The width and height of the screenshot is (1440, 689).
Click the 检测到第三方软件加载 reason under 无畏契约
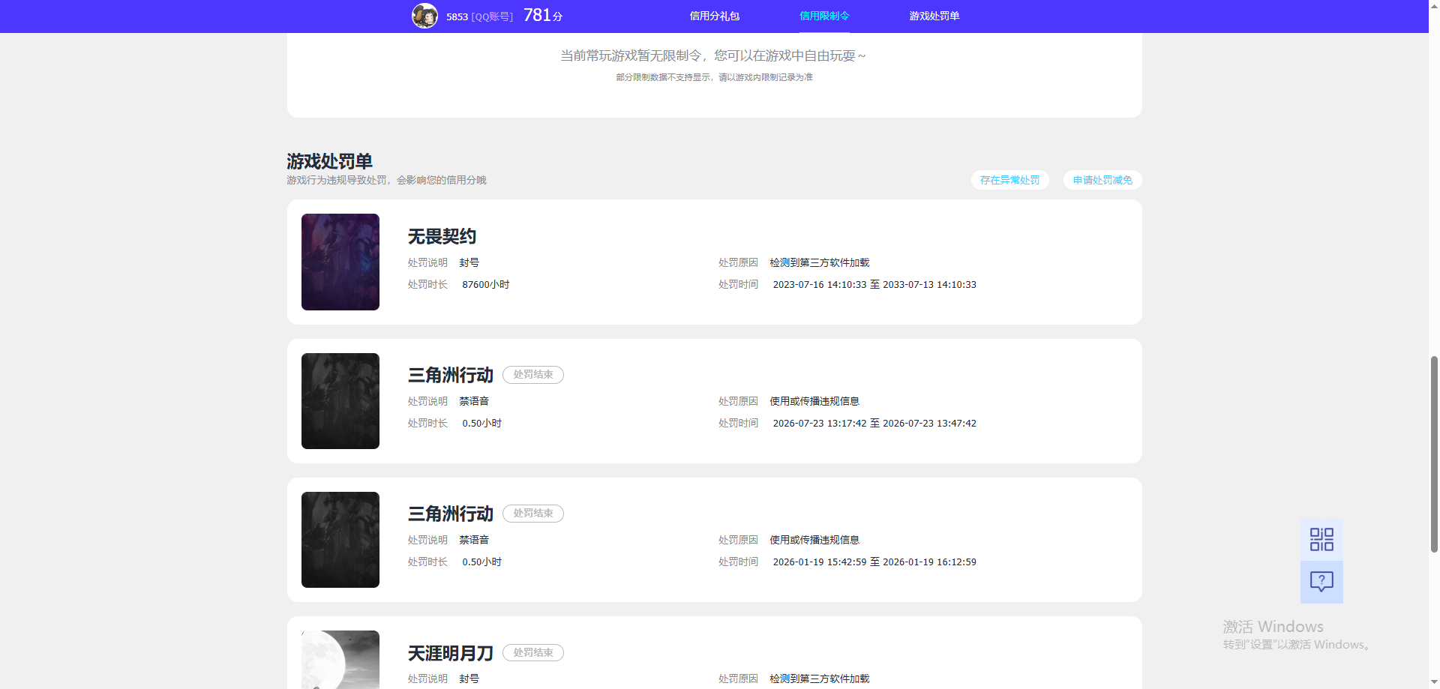(x=820, y=263)
